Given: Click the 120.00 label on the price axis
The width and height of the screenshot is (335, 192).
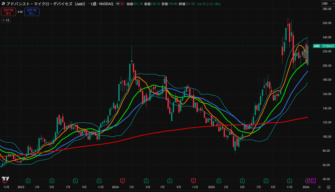Looking at the screenshot, I should (326, 122).
